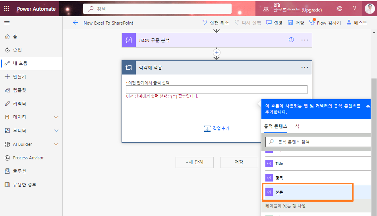Screen dimensions: 377x216
Task: Click 다시 실행 redo in the toolbar
Action: pos(247,23)
